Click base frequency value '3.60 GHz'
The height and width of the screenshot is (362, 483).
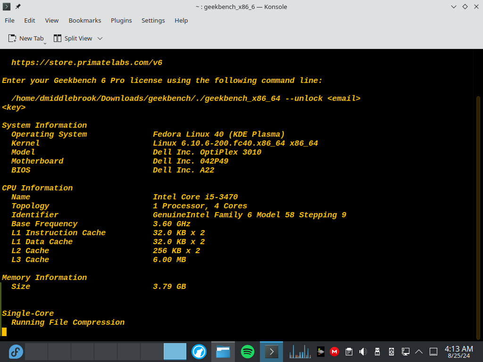point(172,223)
